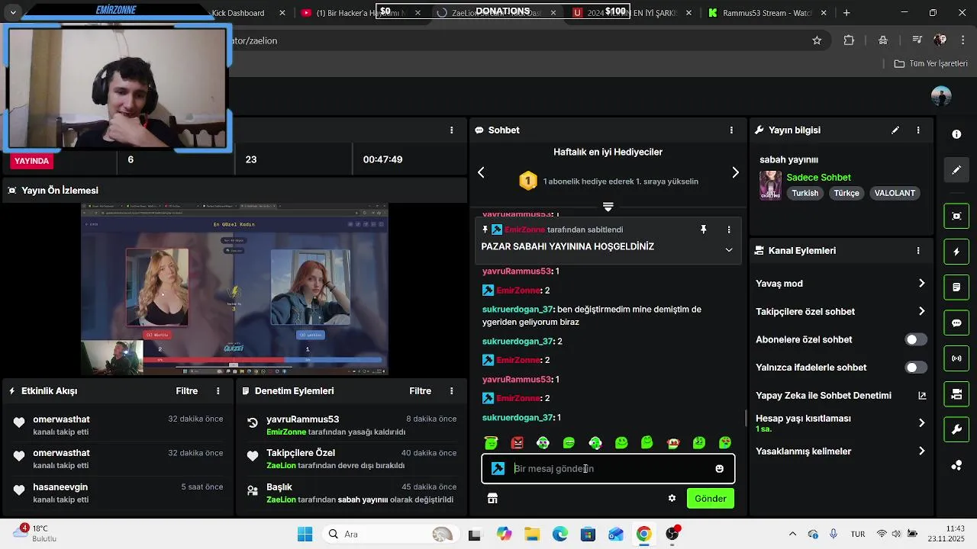
Task: Open Filtre in Denetim Eylemleri
Action: (421, 391)
